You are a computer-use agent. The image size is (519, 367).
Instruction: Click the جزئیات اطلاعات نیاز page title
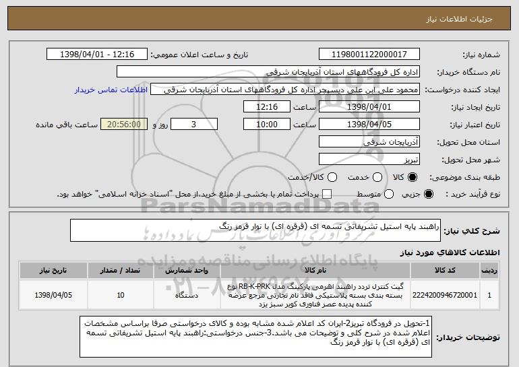coord(460,19)
